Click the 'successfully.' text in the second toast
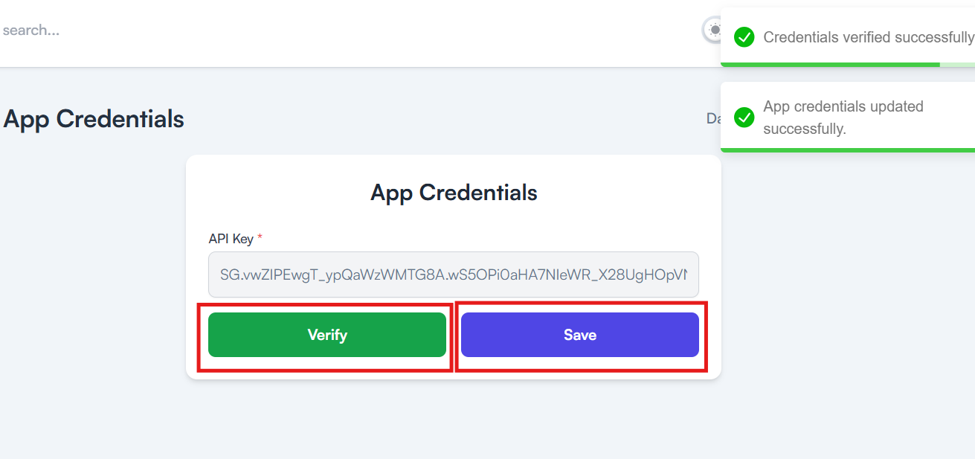The height and width of the screenshot is (459, 975). point(805,129)
